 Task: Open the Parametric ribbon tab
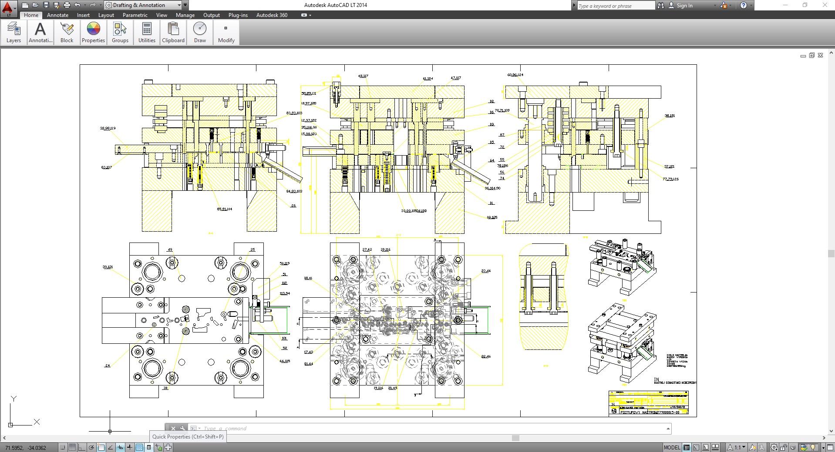pyautogui.click(x=135, y=15)
